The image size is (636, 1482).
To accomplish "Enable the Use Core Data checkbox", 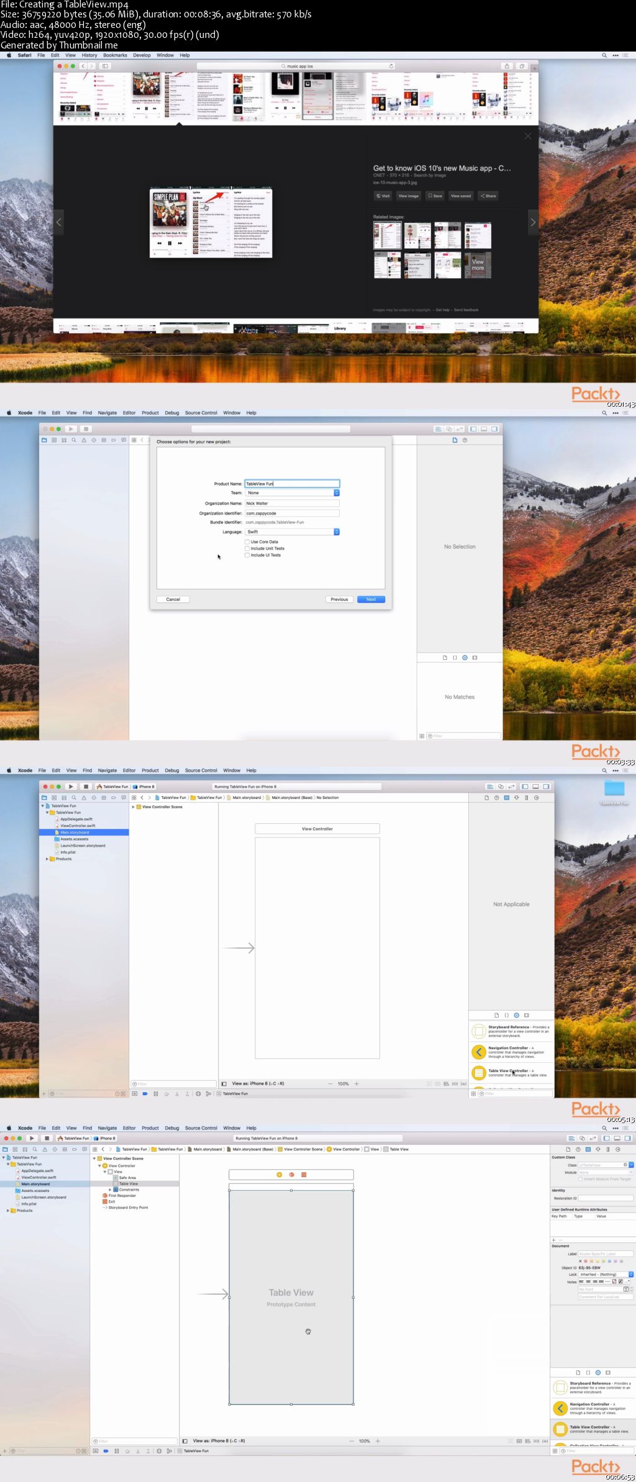I will tap(247, 542).
